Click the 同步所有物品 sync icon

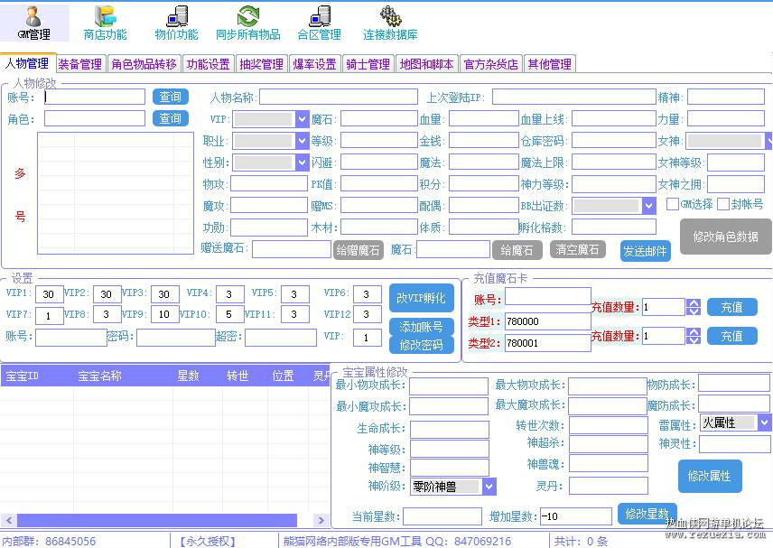coord(248,23)
